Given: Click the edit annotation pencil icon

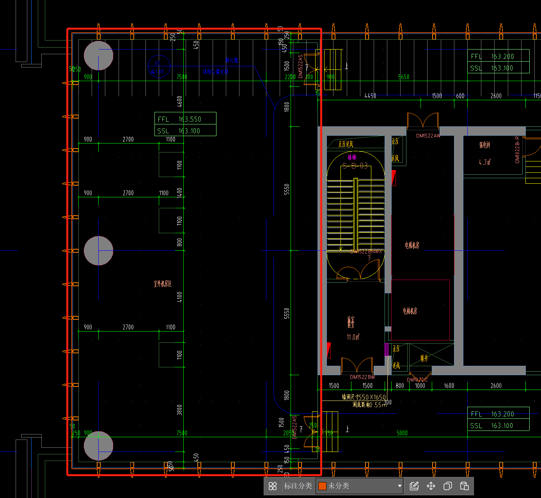Looking at the screenshot, I should coord(414,486).
